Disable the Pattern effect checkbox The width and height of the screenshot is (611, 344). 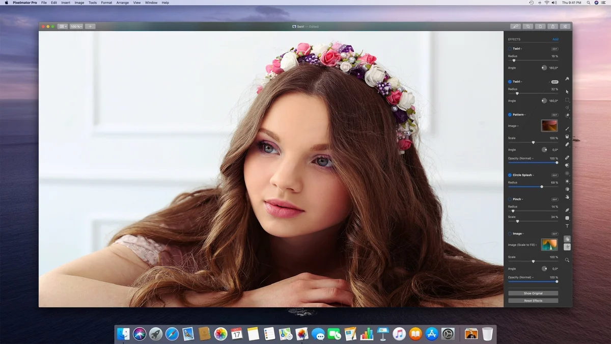[510, 115]
